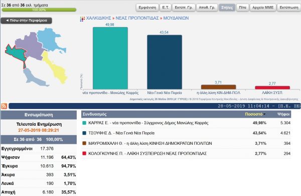Click the orange RSS feed icon
Image resolution: width=301 pixels, height=196 pixels.
[4, 106]
